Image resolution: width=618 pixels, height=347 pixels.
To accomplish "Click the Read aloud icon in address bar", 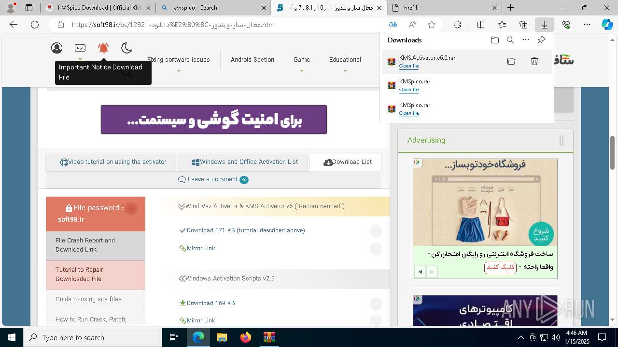I will pyautogui.click(x=412, y=25).
